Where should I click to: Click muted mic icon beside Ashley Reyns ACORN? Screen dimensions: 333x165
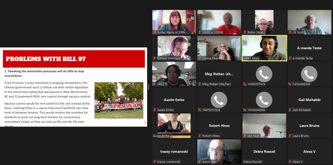[x=155, y=32]
